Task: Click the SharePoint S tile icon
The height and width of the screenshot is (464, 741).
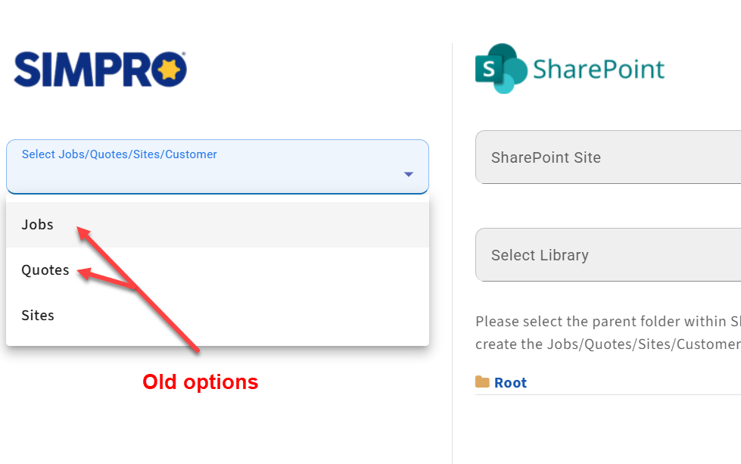Action: coord(489,70)
